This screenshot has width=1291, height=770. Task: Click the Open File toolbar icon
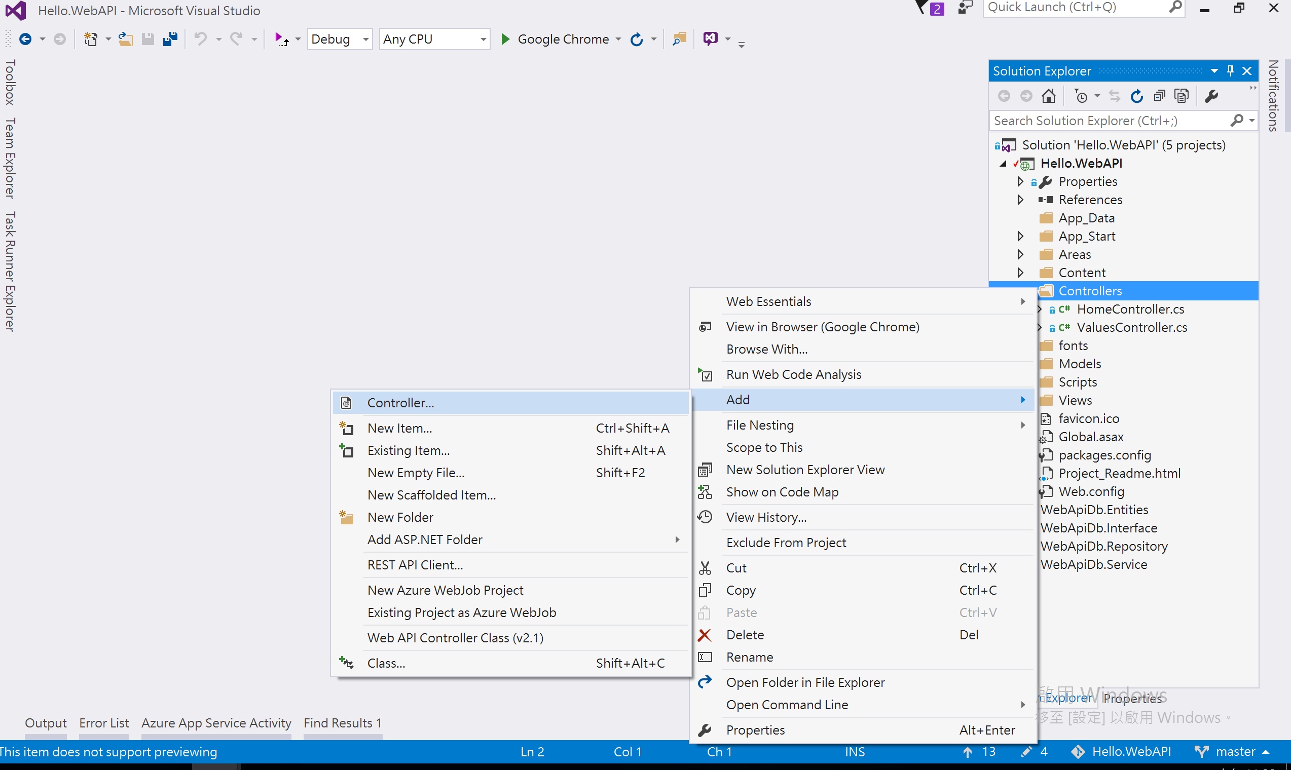125,39
